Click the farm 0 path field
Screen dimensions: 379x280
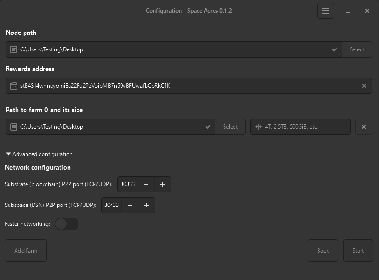(111, 127)
